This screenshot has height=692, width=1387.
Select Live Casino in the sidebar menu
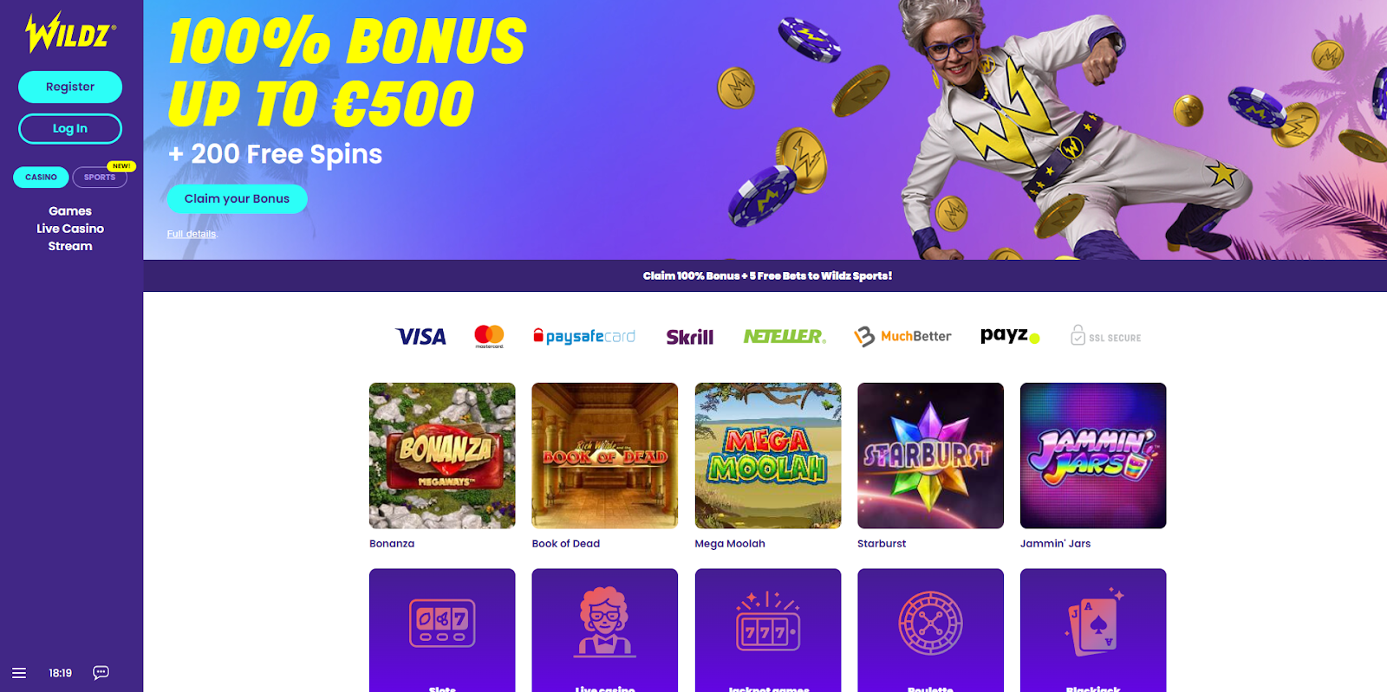(70, 229)
